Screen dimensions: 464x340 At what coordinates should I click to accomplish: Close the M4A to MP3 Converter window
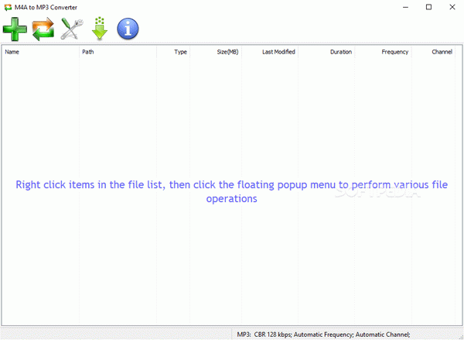[x=452, y=7]
